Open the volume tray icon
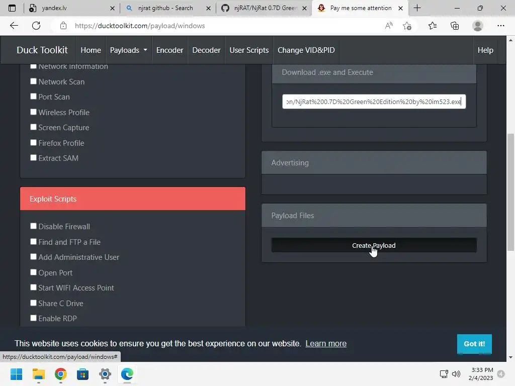Image resolution: width=515 pixels, height=386 pixels. 456,374
